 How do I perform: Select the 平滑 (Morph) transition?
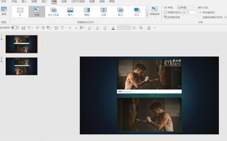[37, 12]
